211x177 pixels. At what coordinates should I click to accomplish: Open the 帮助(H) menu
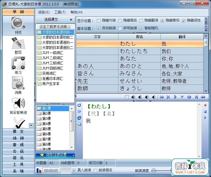click(x=77, y=12)
